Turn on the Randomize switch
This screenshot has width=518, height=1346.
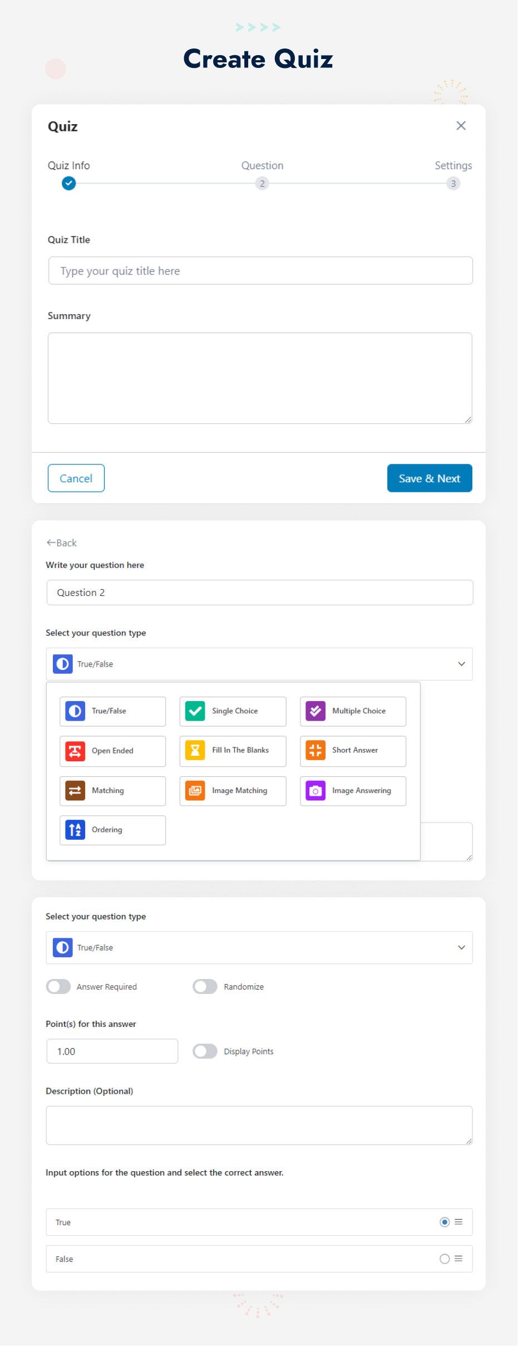tap(205, 987)
